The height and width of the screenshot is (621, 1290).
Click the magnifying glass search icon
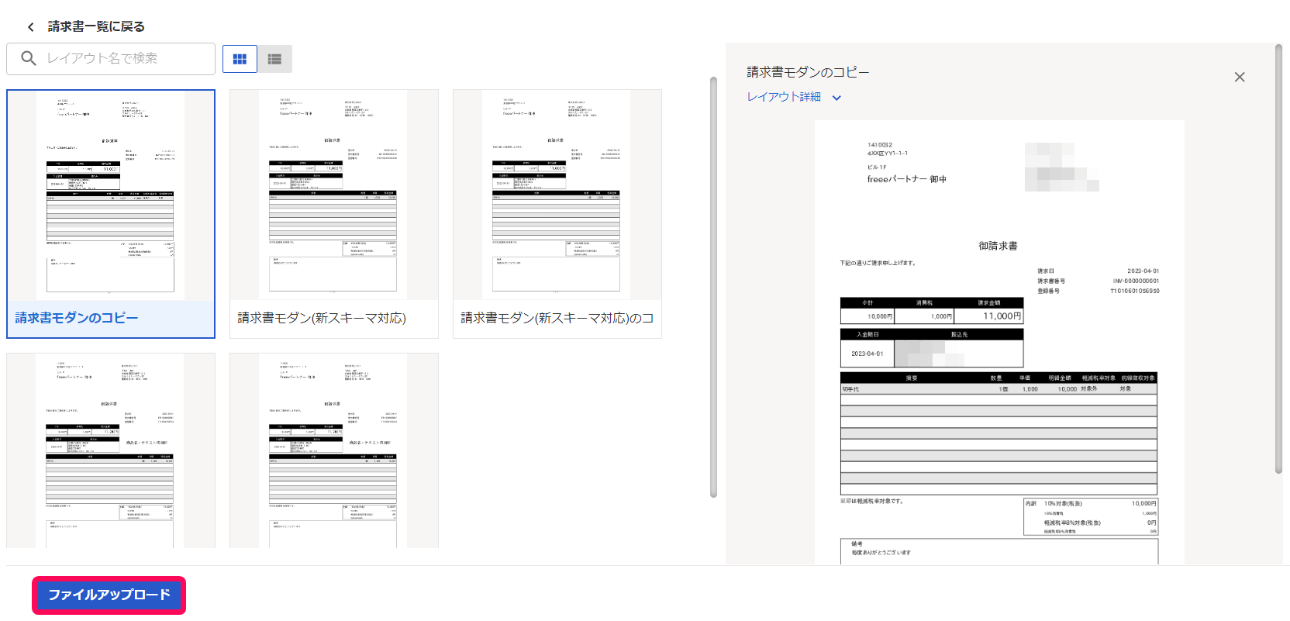pyautogui.click(x=29, y=58)
